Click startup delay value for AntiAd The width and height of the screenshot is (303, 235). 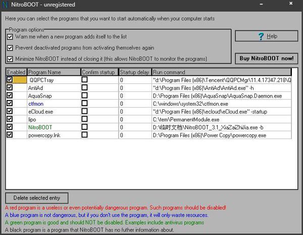click(121, 88)
